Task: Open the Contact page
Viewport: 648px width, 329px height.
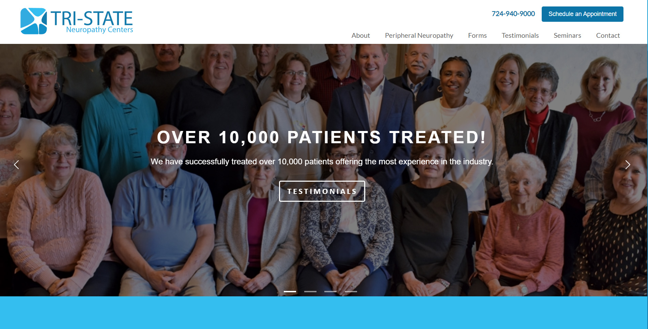Action: coord(608,35)
